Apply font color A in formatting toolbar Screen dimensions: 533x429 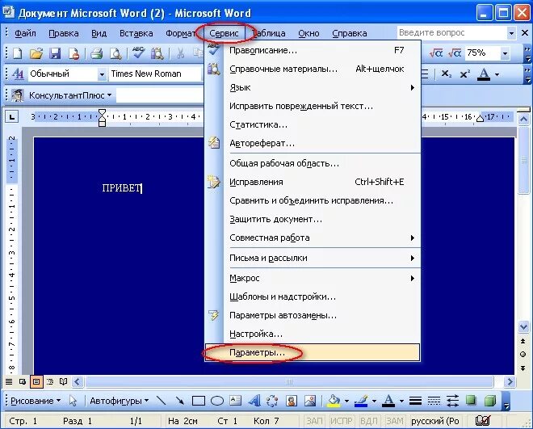pos(484,74)
